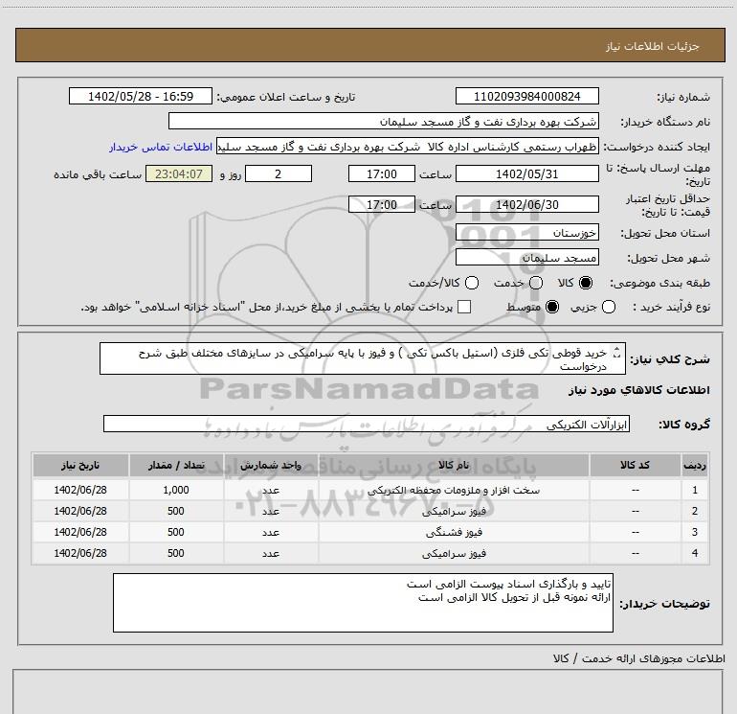Click the buyer notes text area
The image size is (737, 714).
[x=363, y=603]
